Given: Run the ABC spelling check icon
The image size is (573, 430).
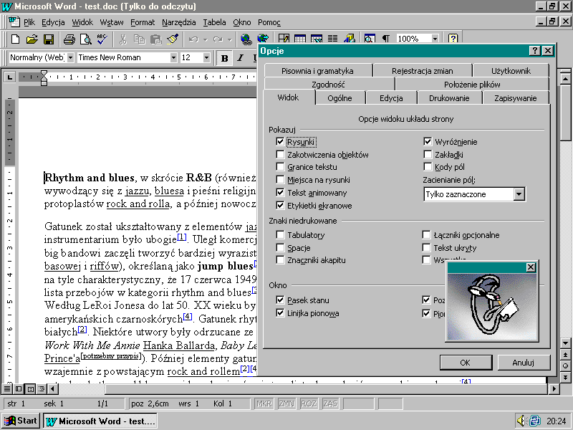Looking at the screenshot, I should click(102, 39).
